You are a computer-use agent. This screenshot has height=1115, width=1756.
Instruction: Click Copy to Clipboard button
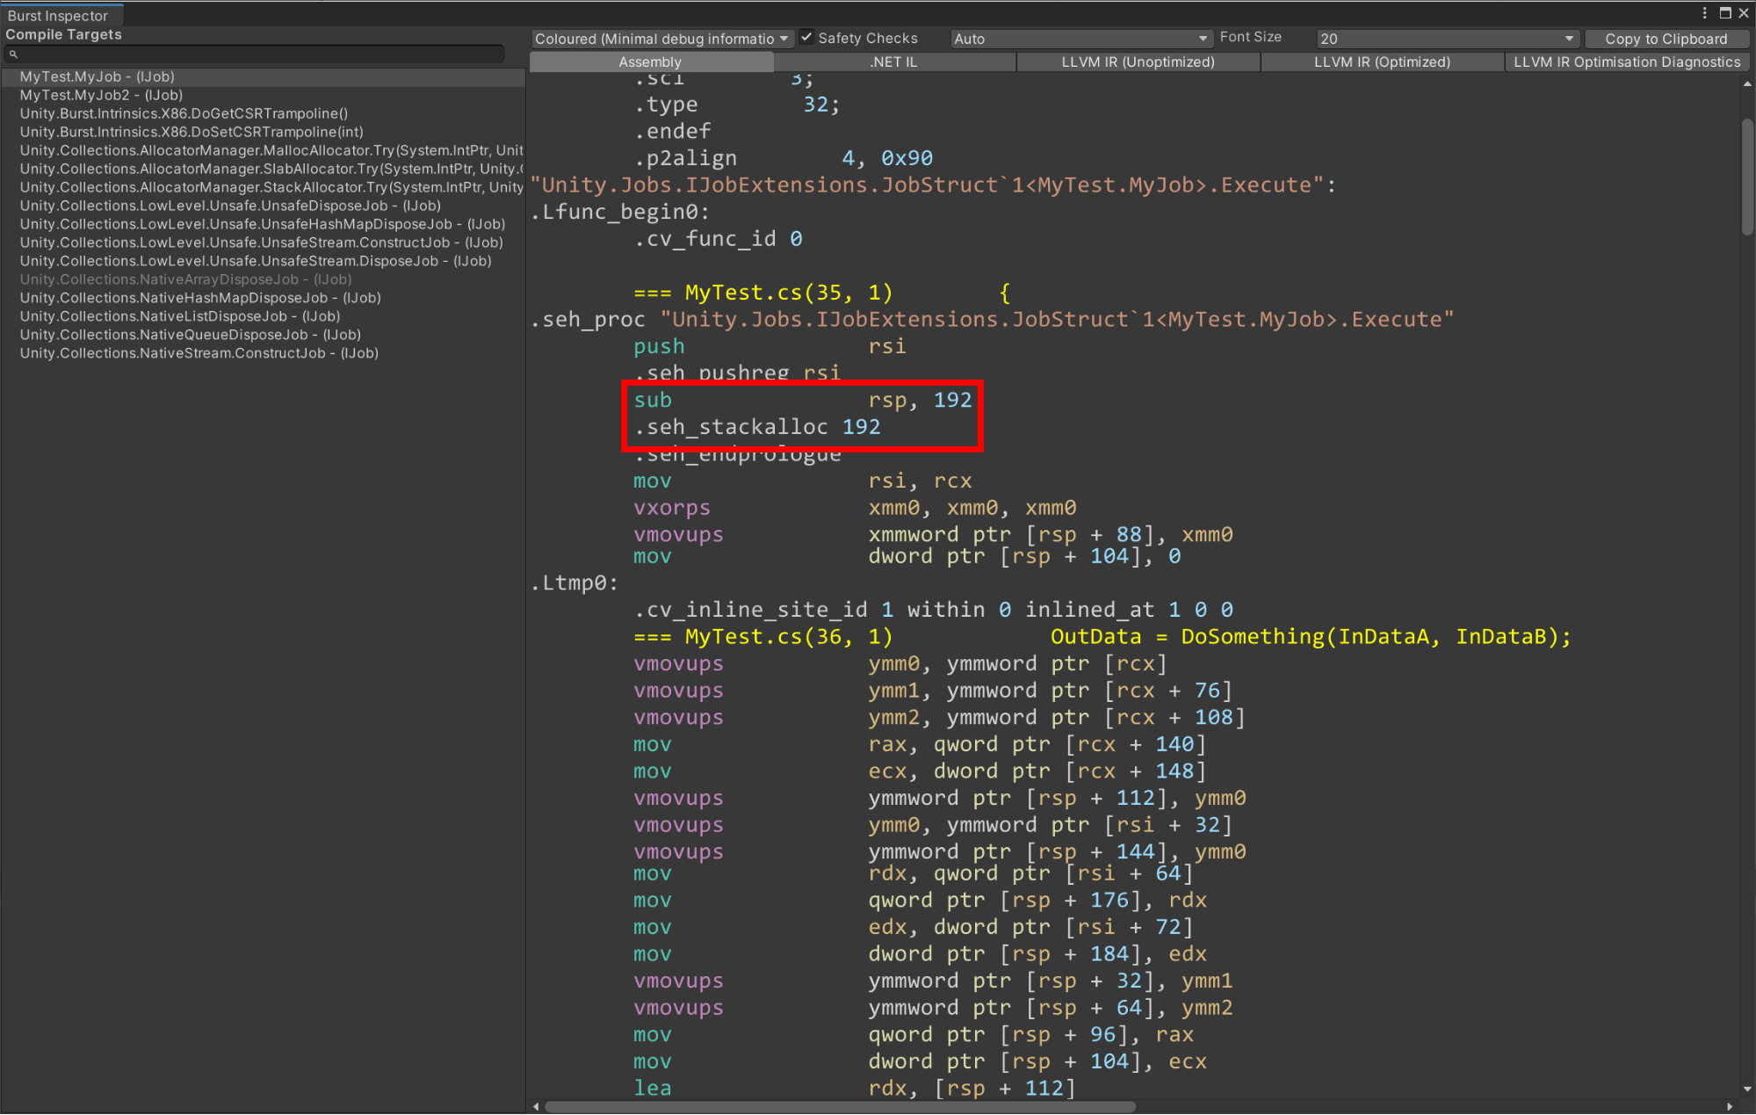coord(1666,39)
